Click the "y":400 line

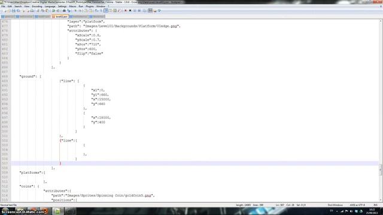(x=98, y=122)
